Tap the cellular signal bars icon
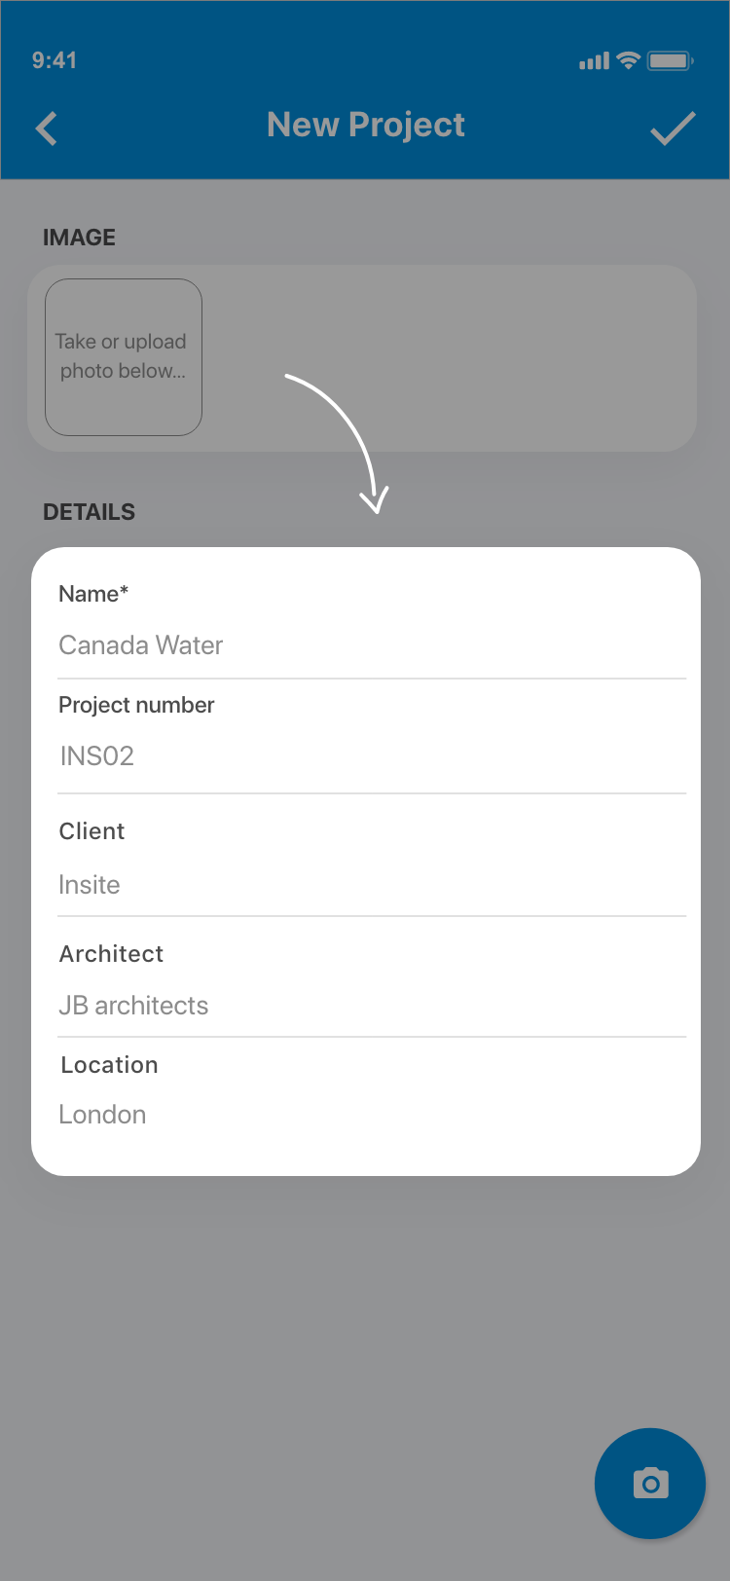 594,61
